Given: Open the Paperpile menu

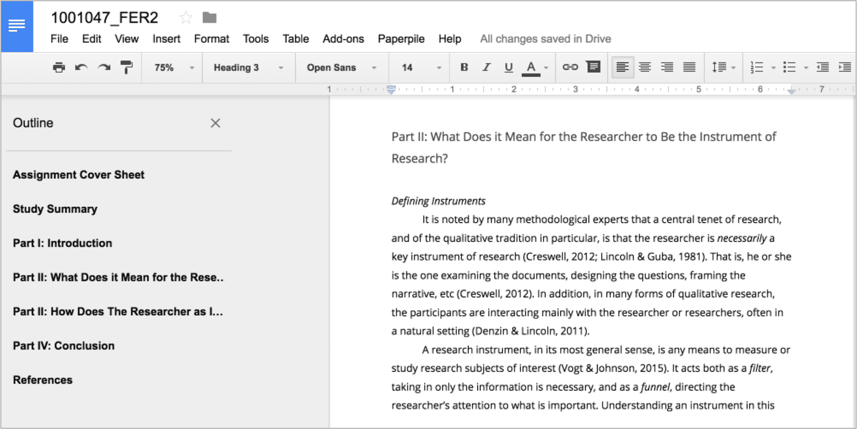Looking at the screenshot, I should click(401, 39).
